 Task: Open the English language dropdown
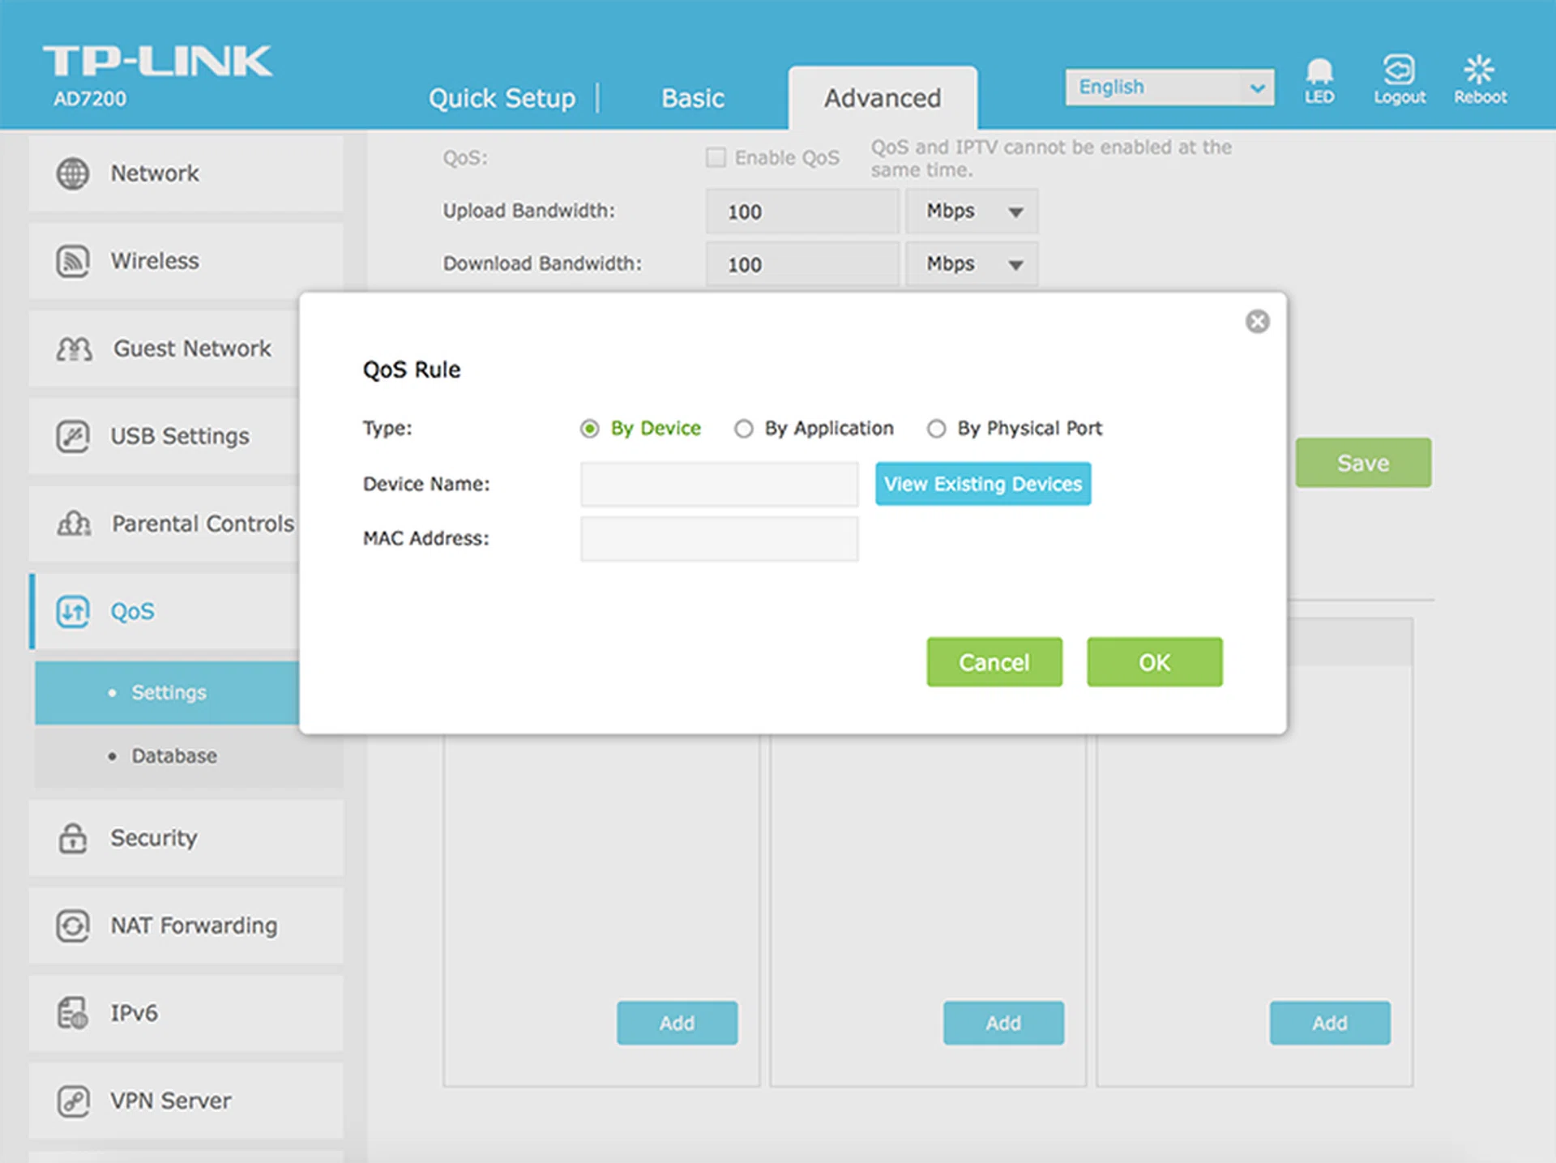(x=1169, y=88)
